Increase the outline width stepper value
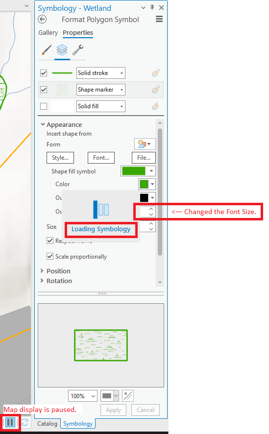This screenshot has width=269, height=434. (151, 209)
